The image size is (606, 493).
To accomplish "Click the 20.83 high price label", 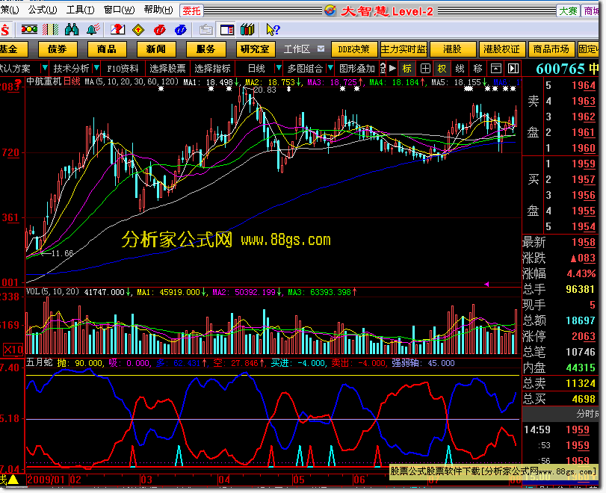I will [x=265, y=90].
